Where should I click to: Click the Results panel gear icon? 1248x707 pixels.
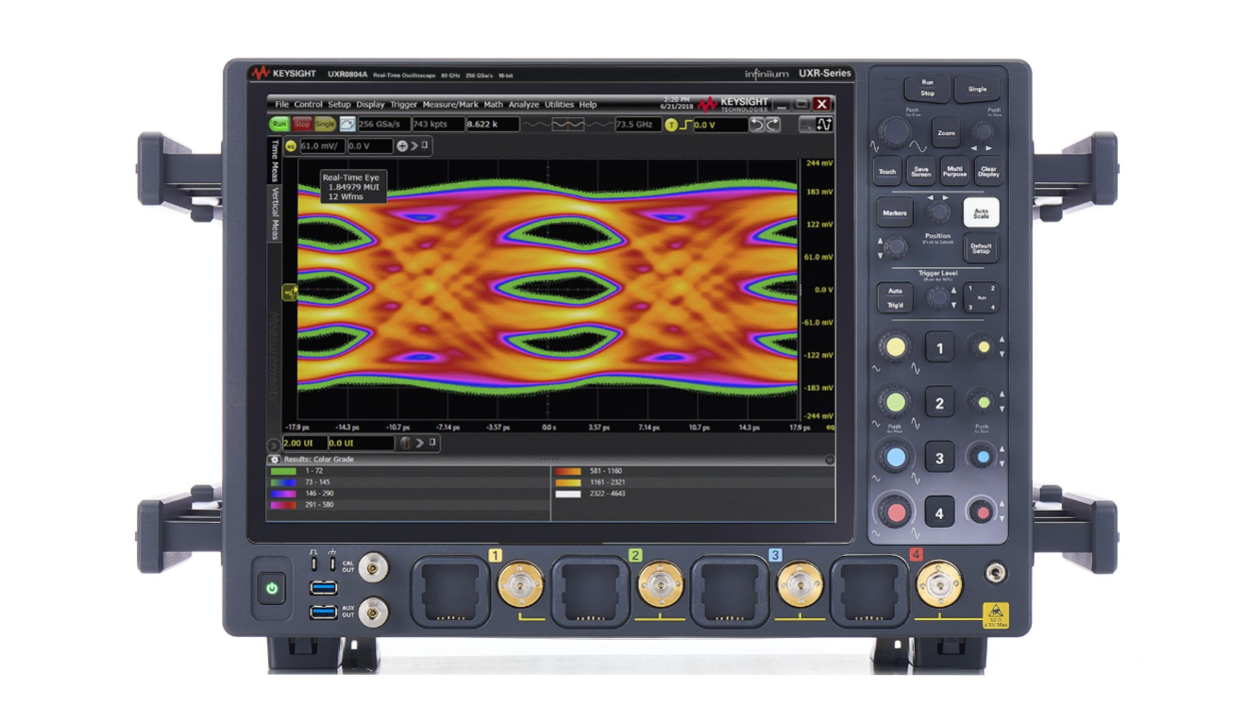[275, 459]
